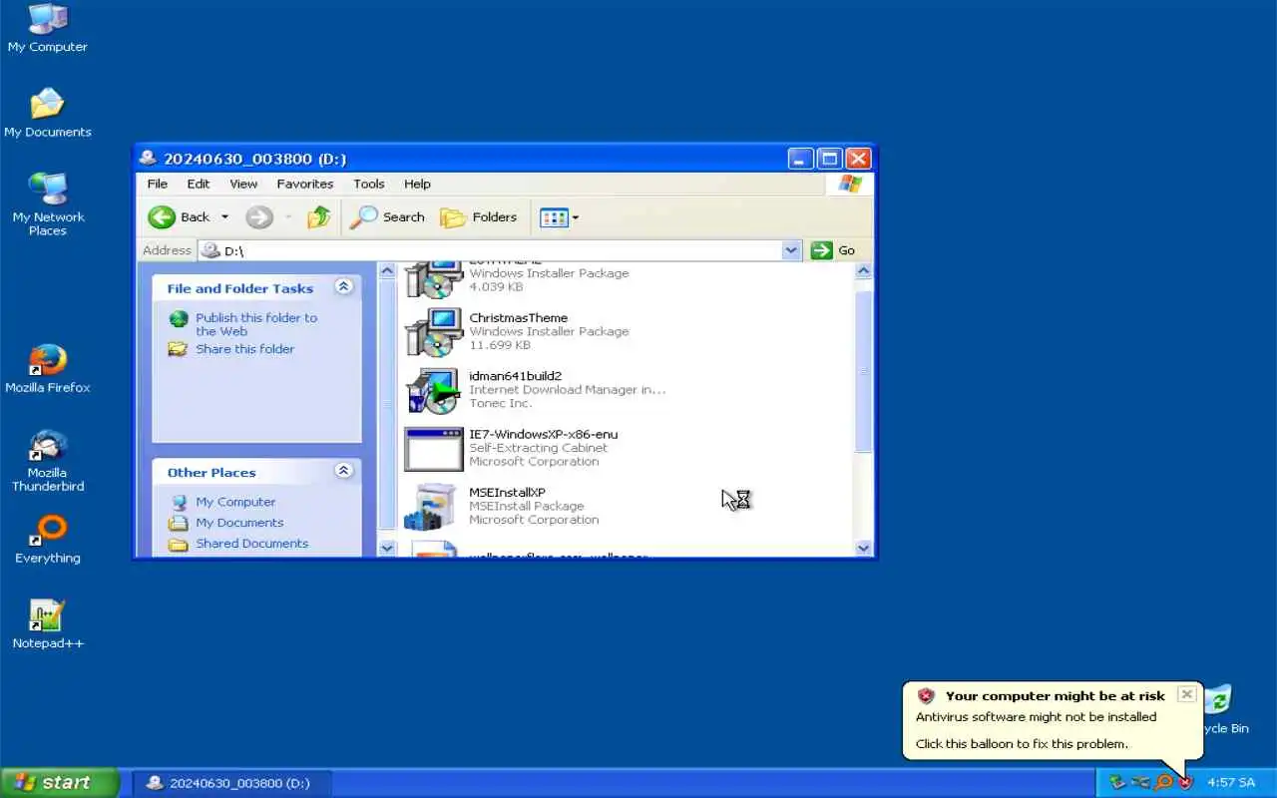
Task: Go back with the Back arrow button
Action: (x=179, y=216)
